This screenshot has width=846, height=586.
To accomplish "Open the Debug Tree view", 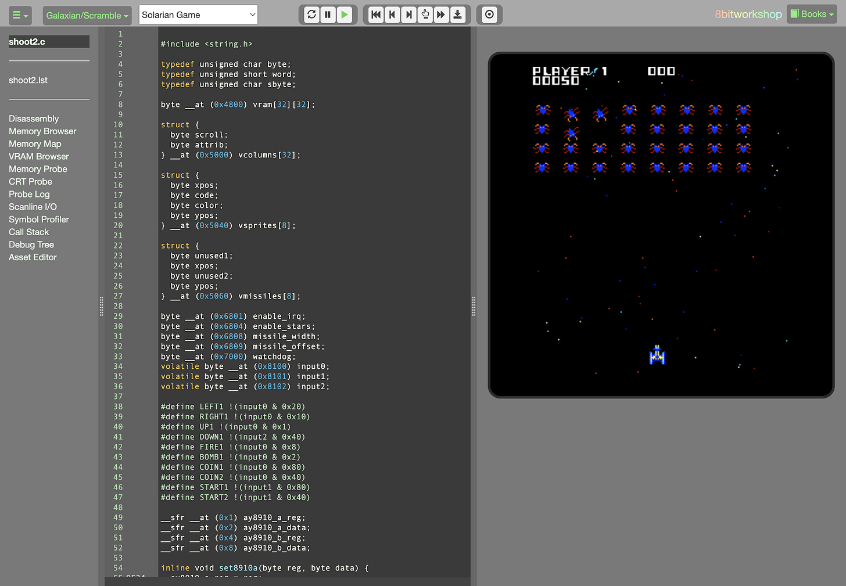I will tap(31, 245).
